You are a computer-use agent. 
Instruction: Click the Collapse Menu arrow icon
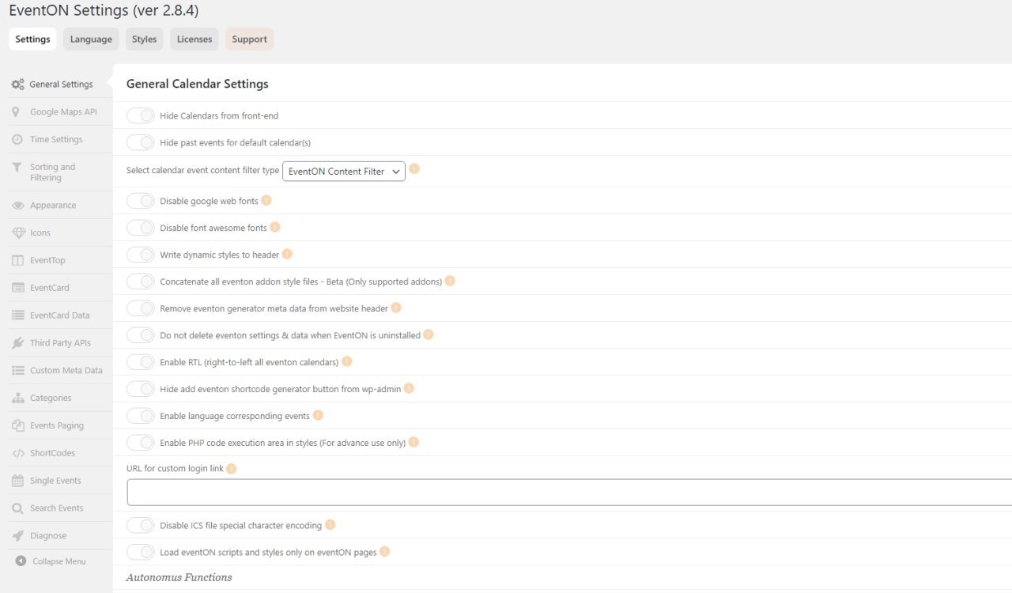21,561
